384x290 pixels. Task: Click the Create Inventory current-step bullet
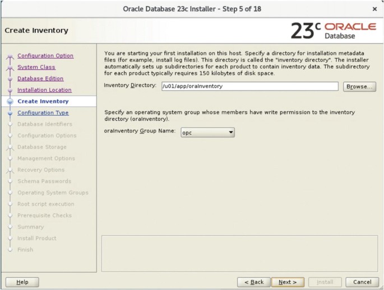(x=10, y=101)
